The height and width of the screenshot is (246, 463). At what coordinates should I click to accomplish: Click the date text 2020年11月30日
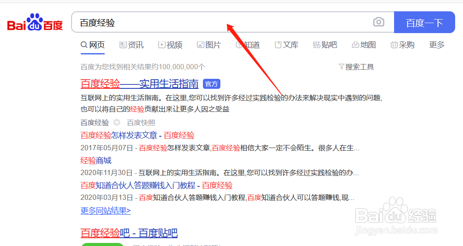tap(107, 173)
